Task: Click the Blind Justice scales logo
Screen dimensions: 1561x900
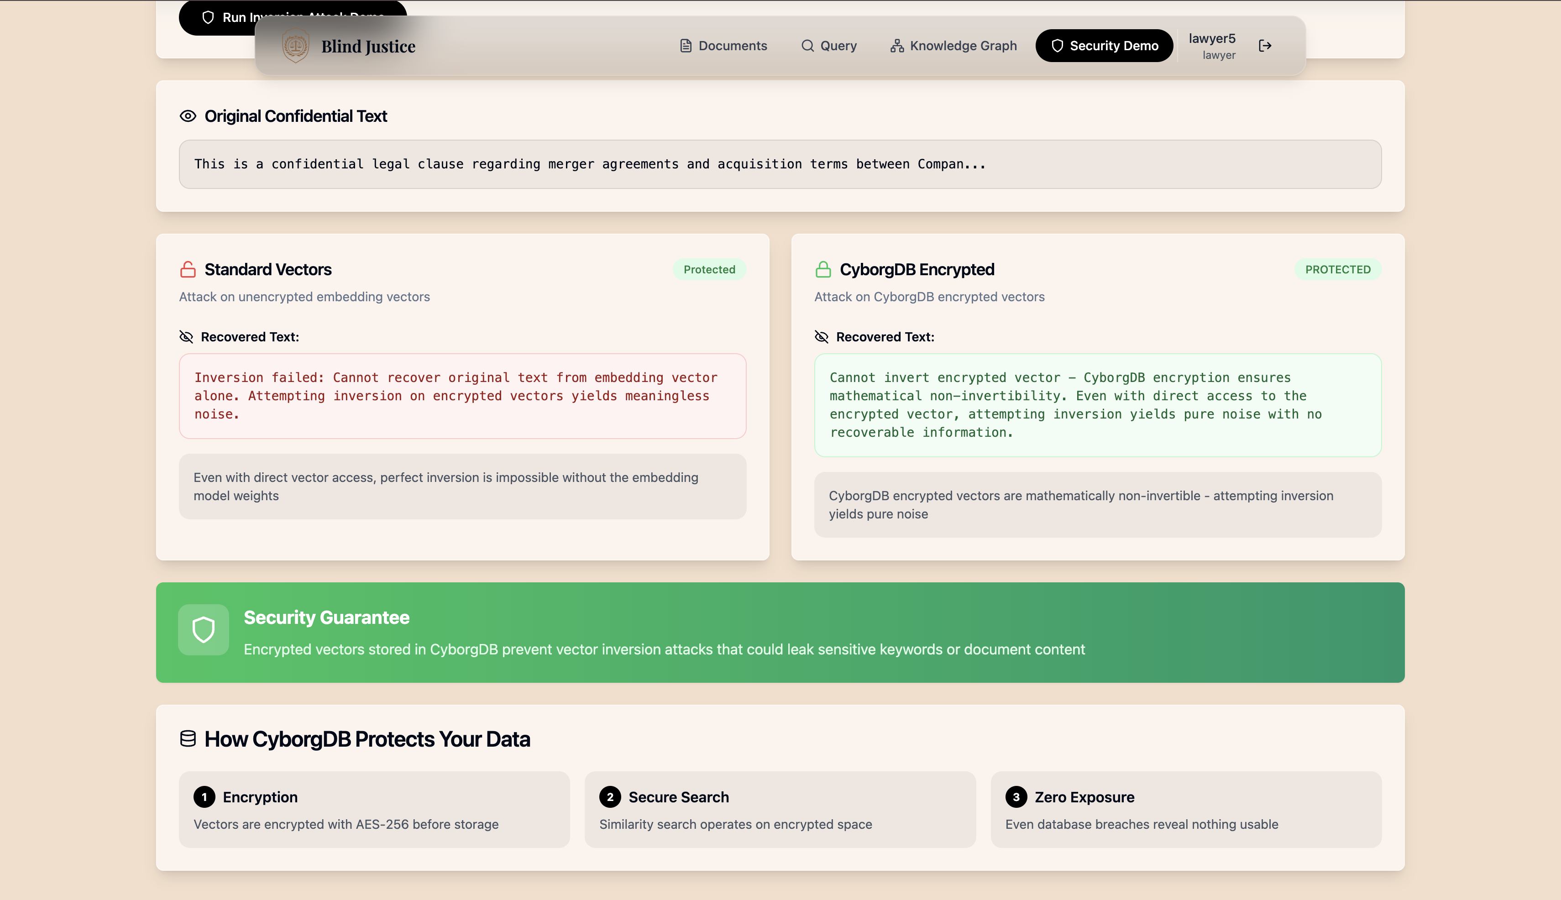Action: pyautogui.click(x=295, y=47)
